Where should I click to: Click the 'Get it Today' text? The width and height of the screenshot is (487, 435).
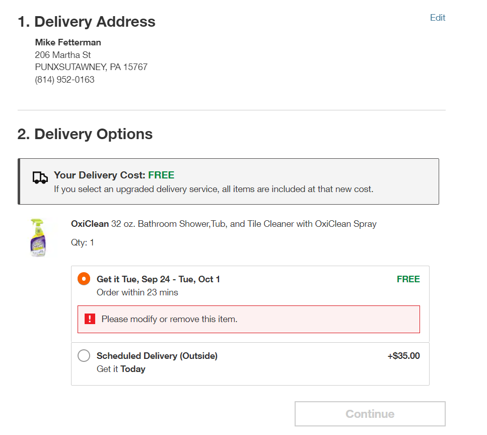point(121,369)
